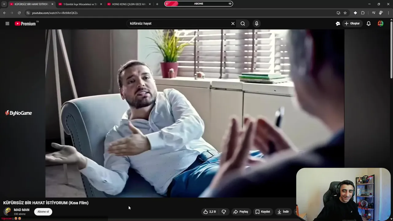View site information icon in address bar
Screen dimensions: 393x221
tap(28, 13)
